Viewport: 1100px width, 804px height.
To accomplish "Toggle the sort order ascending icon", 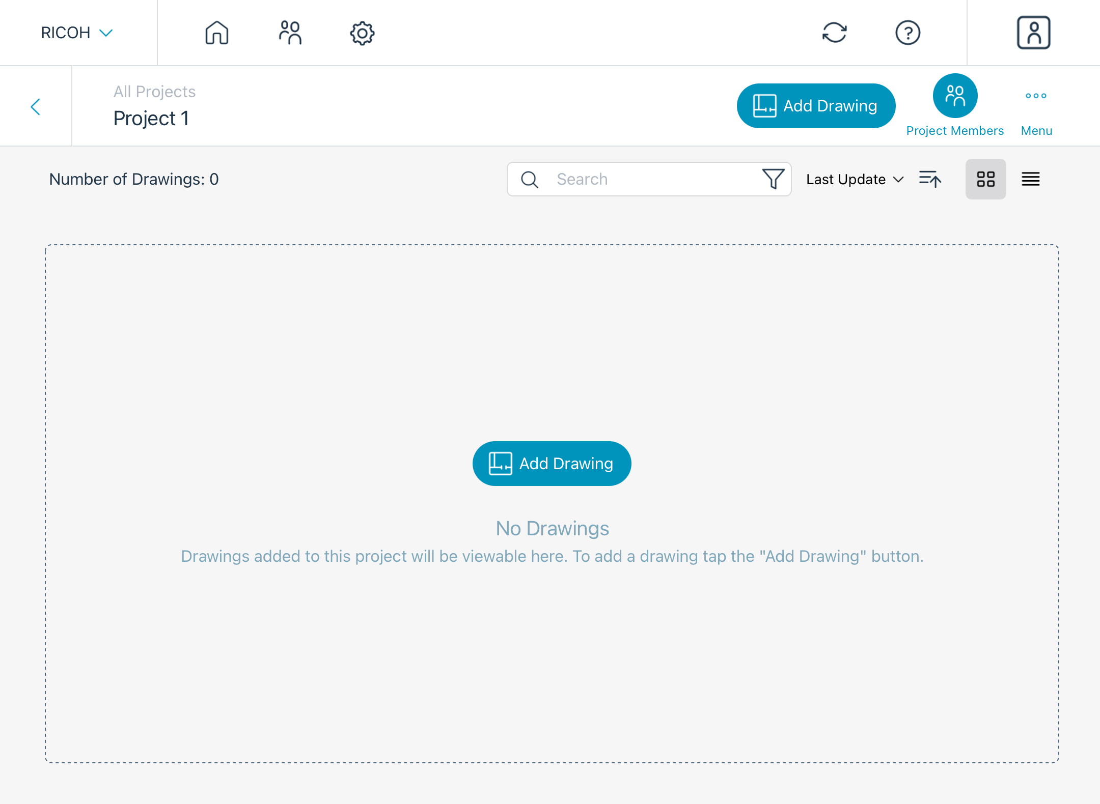I will [930, 179].
